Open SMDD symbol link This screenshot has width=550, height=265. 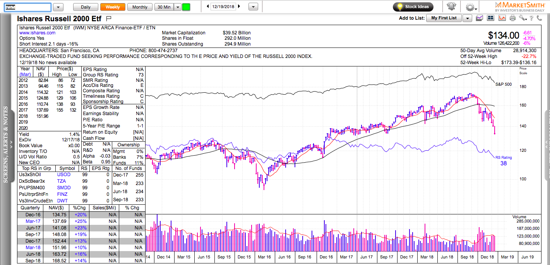(64, 187)
